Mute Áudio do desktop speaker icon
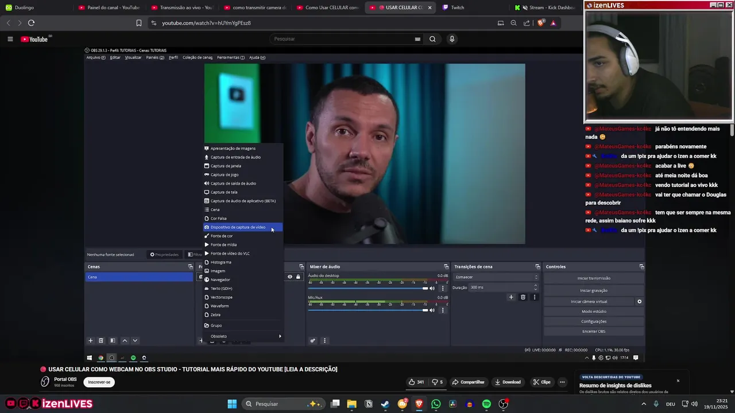Image resolution: width=735 pixels, height=413 pixels. coord(432,288)
